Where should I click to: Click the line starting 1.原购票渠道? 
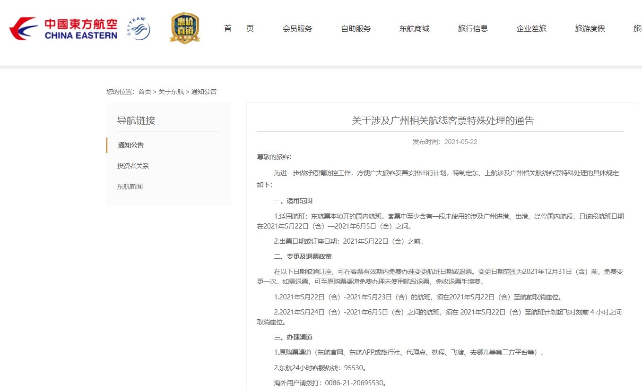(x=409, y=352)
